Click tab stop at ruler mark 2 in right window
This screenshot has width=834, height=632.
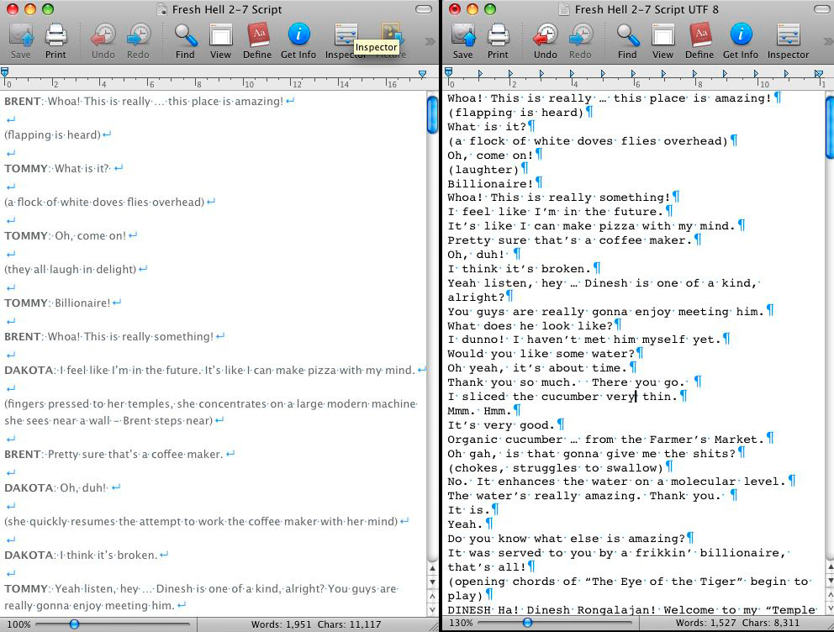pyautogui.click(x=510, y=74)
